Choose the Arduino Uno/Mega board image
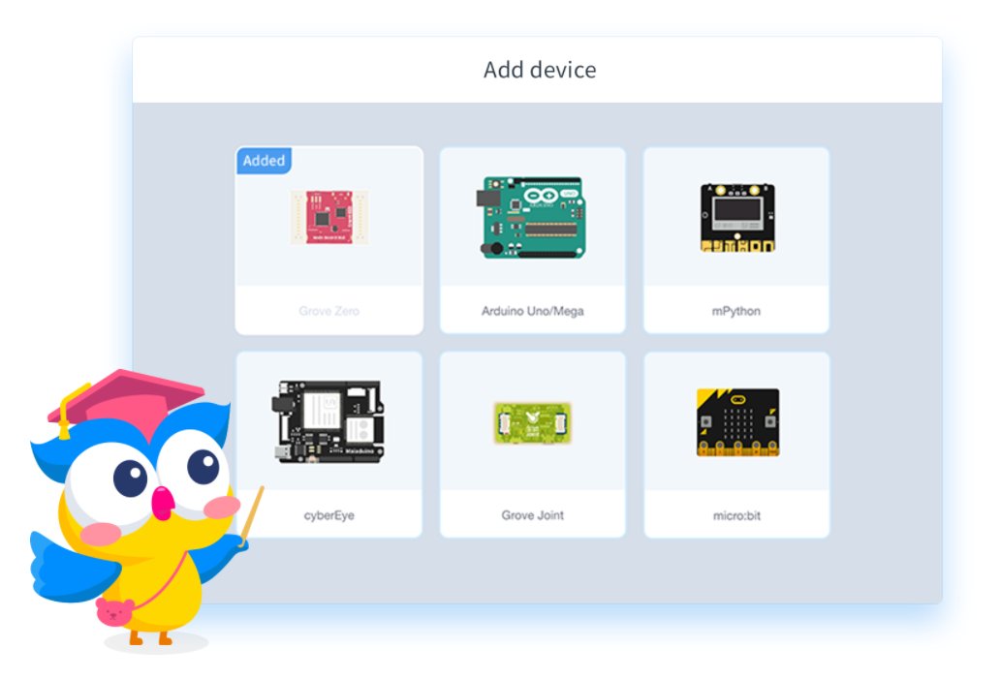 click(x=531, y=217)
